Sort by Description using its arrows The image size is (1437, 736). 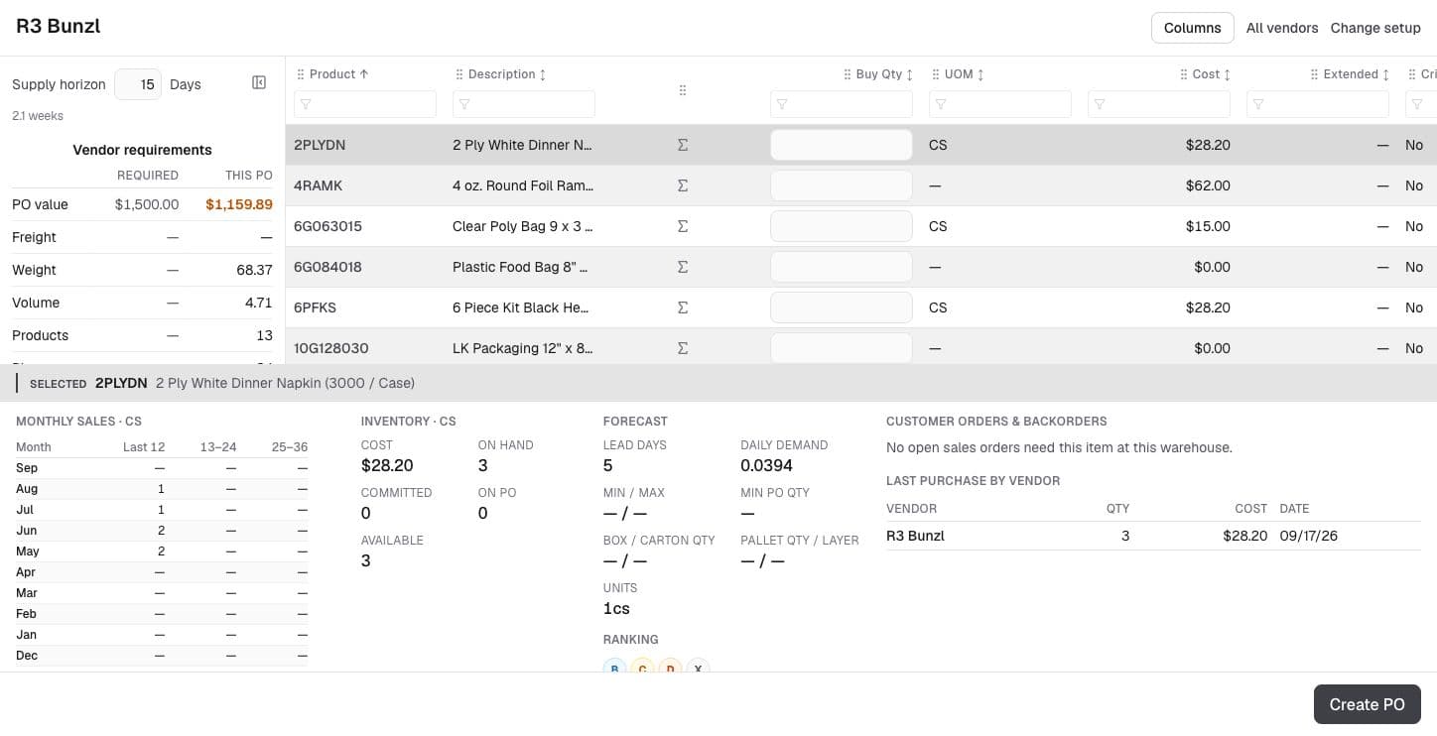click(x=543, y=74)
